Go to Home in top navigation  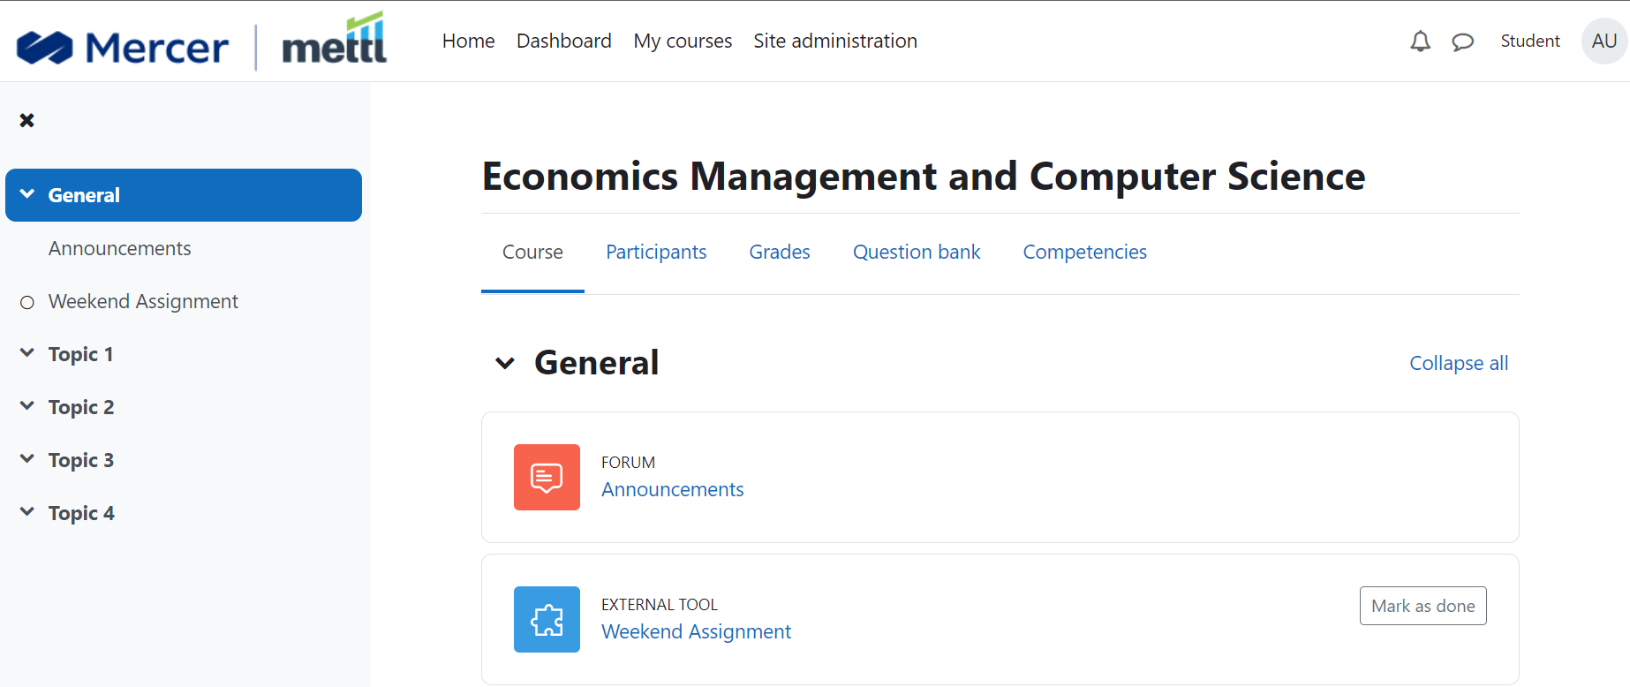tap(468, 41)
